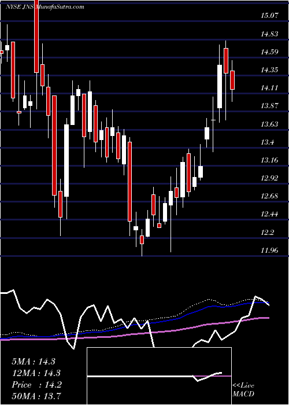This screenshot has height=405, width=289.
Task: Click the 13.87 price axis label
Action: point(270,106)
